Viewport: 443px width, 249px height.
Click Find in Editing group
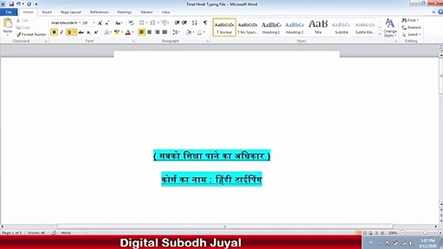[410, 20]
